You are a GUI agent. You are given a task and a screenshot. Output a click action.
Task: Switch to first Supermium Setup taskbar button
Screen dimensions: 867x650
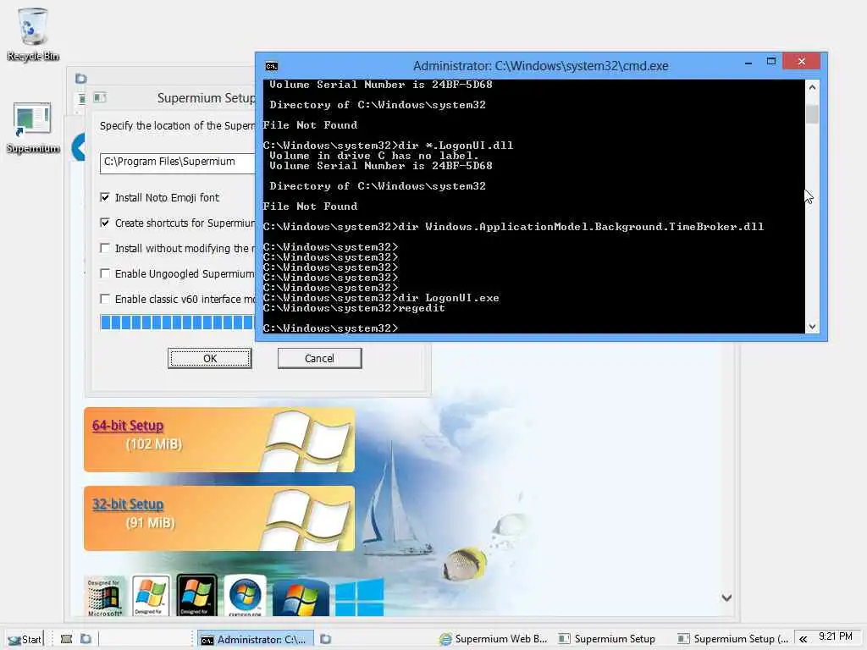pyautogui.click(x=606, y=639)
